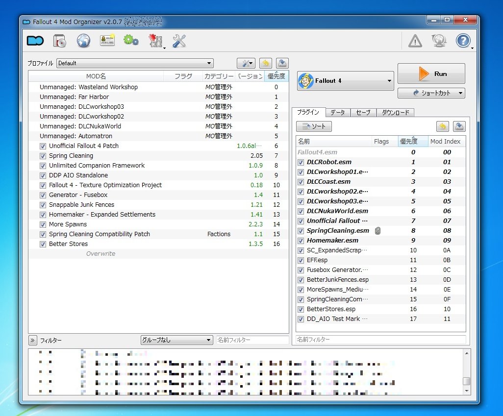Click the install mod from archive icon

60,41
